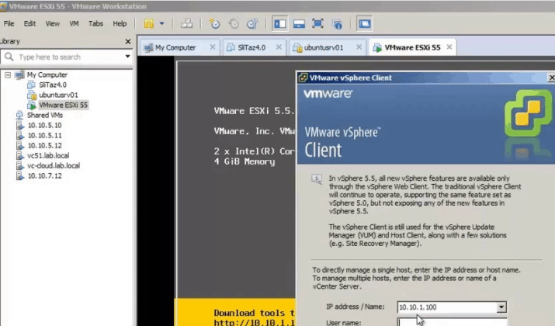Click the VMware Workstation title bar icon
The width and height of the screenshot is (555, 326).
pos(4,6)
